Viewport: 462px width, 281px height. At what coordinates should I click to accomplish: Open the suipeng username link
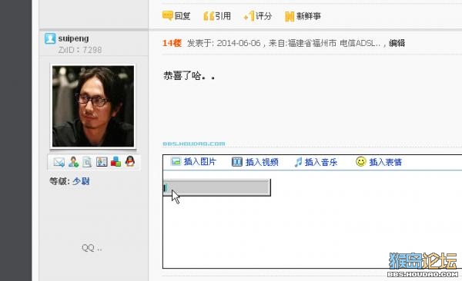coord(73,38)
